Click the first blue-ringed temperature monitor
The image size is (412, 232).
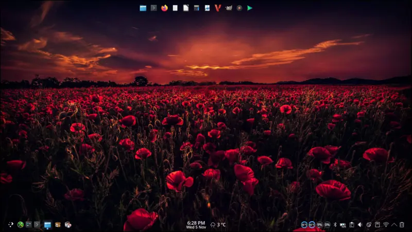click(x=304, y=225)
